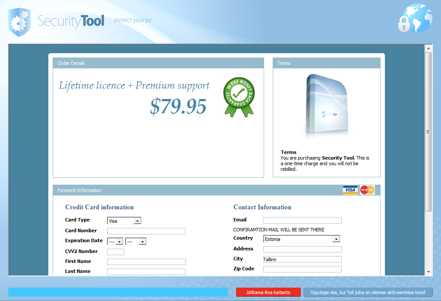
Task: Click the blue progress bar at bottom
Action: pyautogui.click(x=118, y=292)
